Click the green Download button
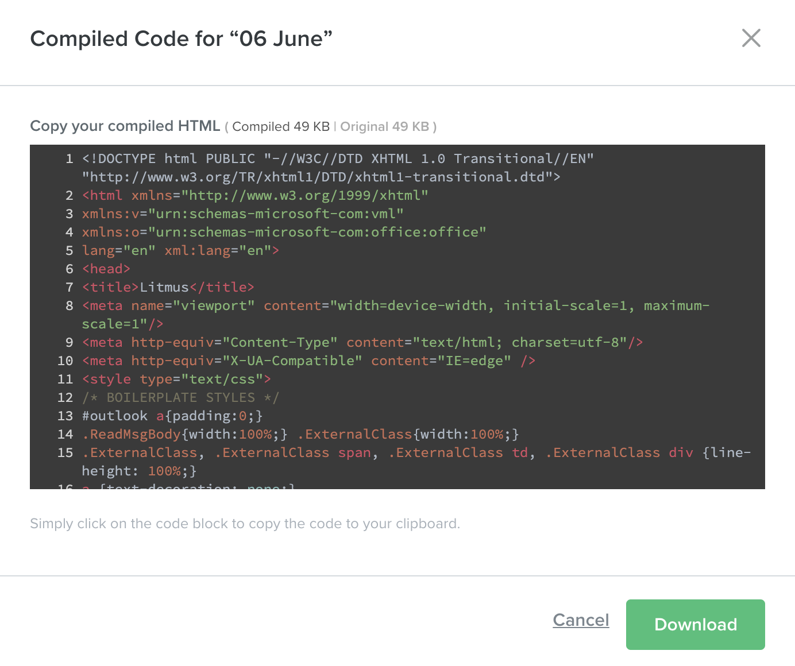This screenshot has height=666, width=795. 695,625
